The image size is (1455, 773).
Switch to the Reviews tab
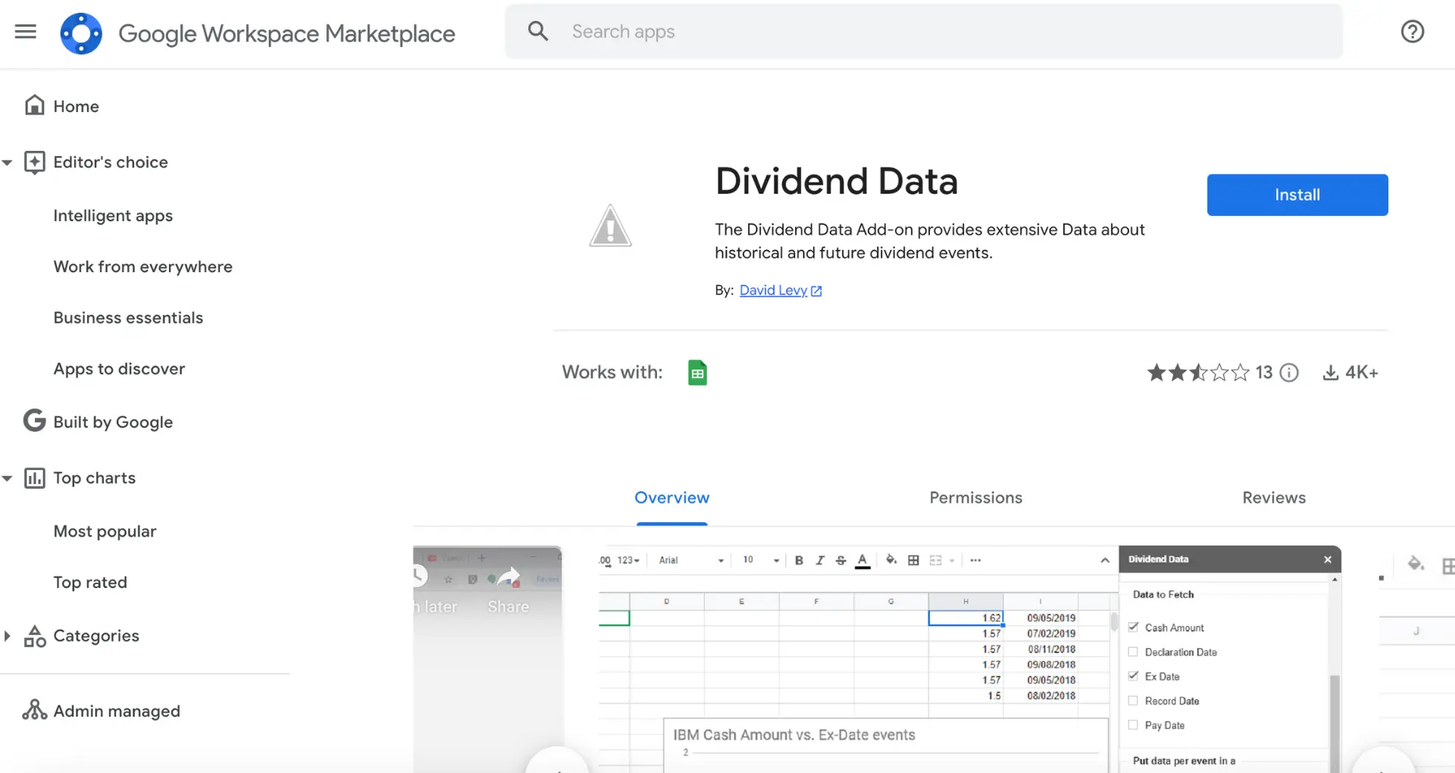click(x=1274, y=498)
